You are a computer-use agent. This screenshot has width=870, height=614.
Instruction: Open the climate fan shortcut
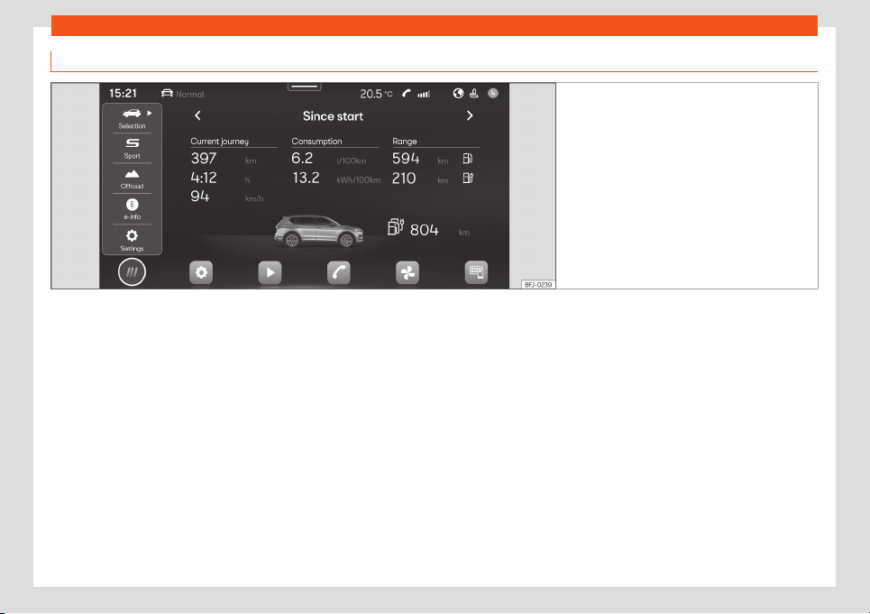[x=408, y=272]
